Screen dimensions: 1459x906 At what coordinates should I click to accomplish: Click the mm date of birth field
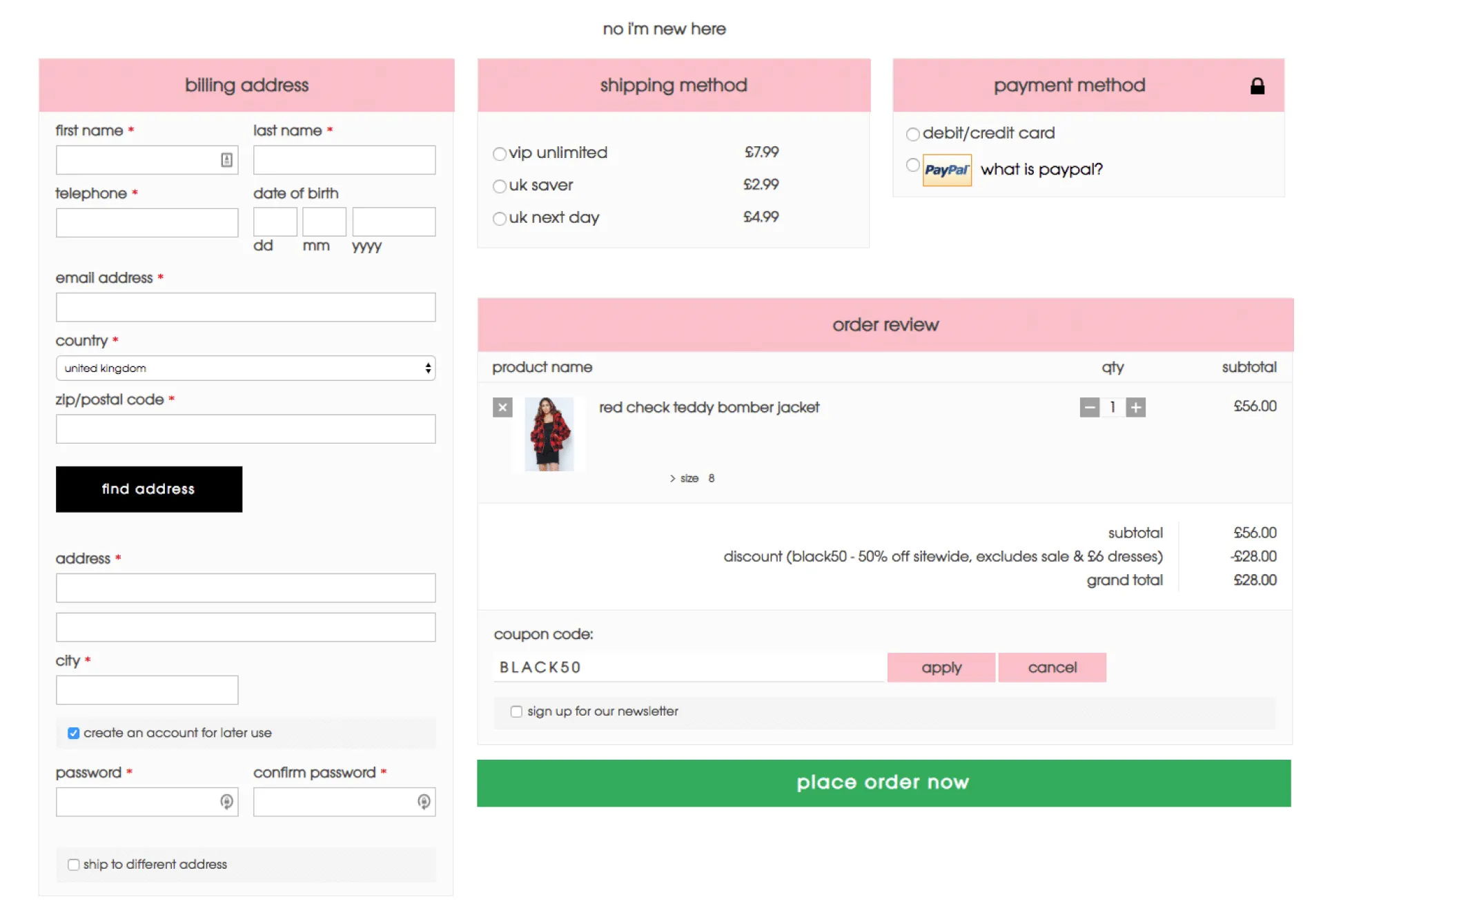(x=324, y=222)
